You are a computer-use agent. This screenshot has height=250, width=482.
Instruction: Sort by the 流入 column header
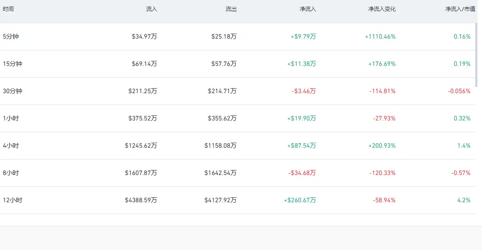click(x=152, y=9)
